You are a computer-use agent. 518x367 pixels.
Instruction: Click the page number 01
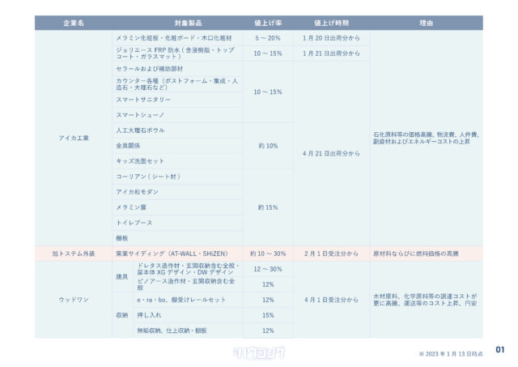point(499,350)
